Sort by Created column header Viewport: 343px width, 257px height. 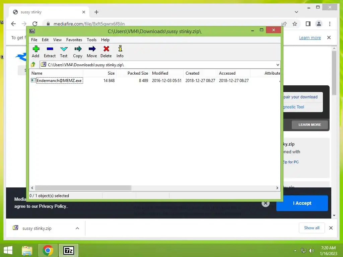tap(200, 73)
